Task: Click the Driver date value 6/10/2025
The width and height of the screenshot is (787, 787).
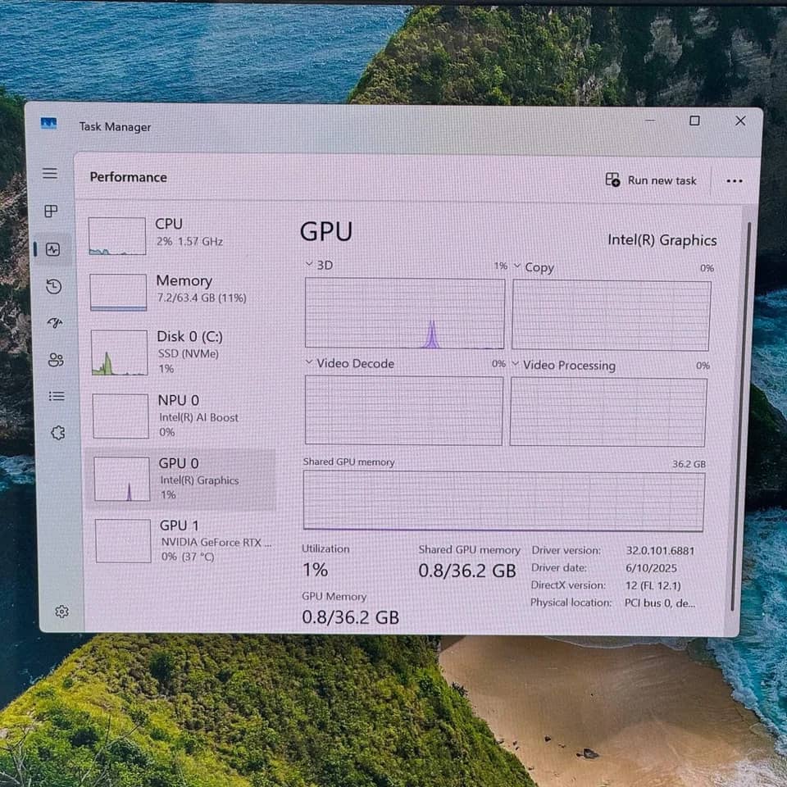Action: [651, 568]
